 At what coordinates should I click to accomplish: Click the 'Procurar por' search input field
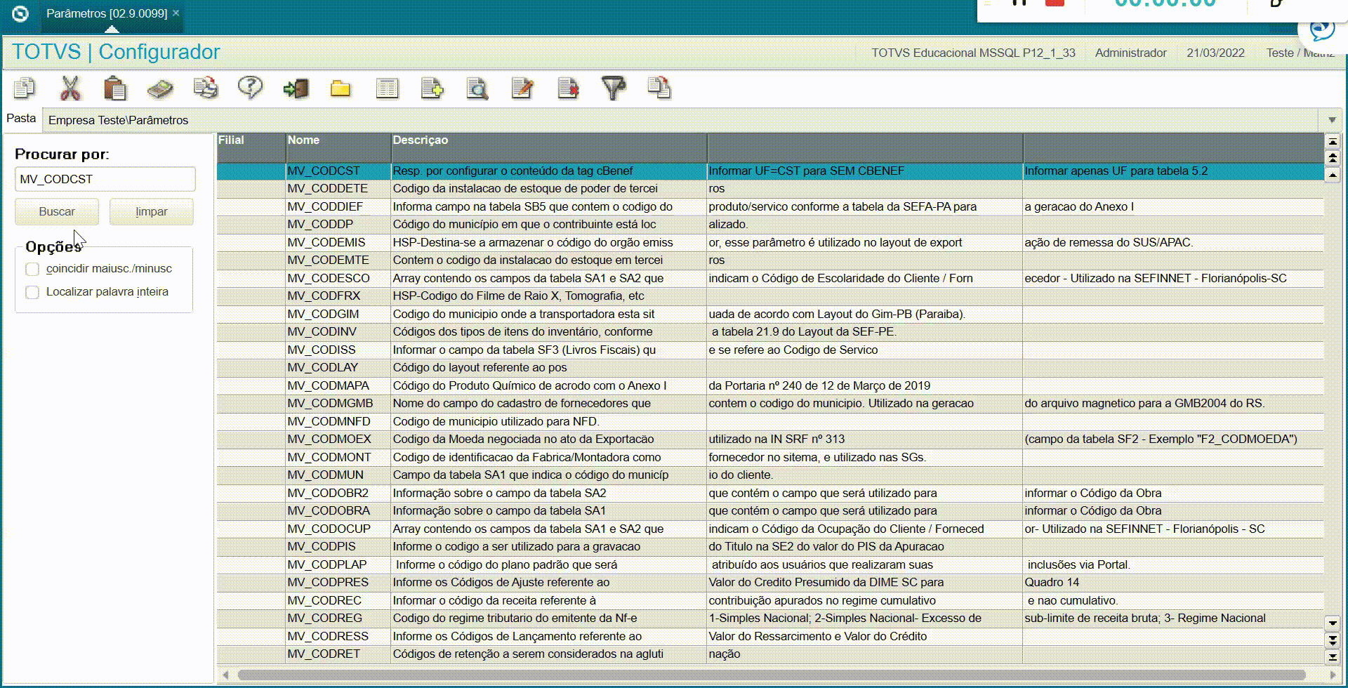[105, 179]
